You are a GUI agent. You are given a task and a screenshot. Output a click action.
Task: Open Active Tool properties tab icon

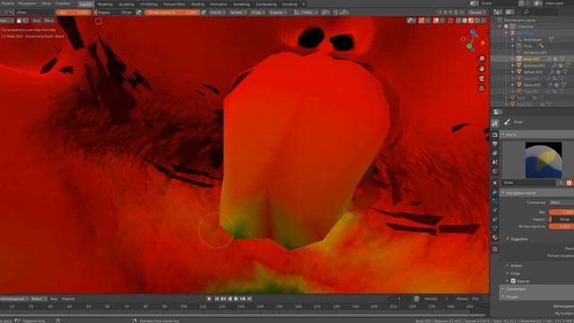pos(495,124)
